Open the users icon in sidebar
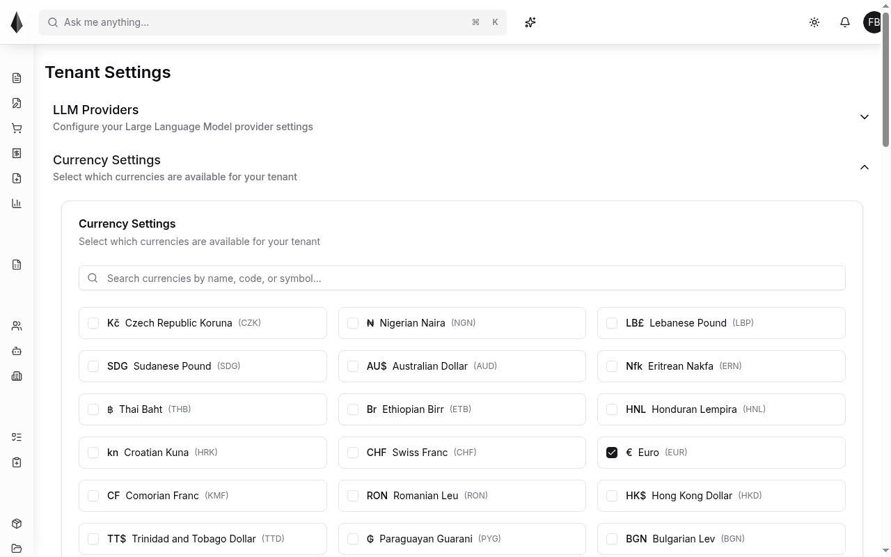The width and height of the screenshot is (891, 557). 17,326
